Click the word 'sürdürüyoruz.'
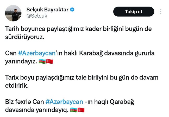This screenshot has height=117, width=169. tap(25, 37)
